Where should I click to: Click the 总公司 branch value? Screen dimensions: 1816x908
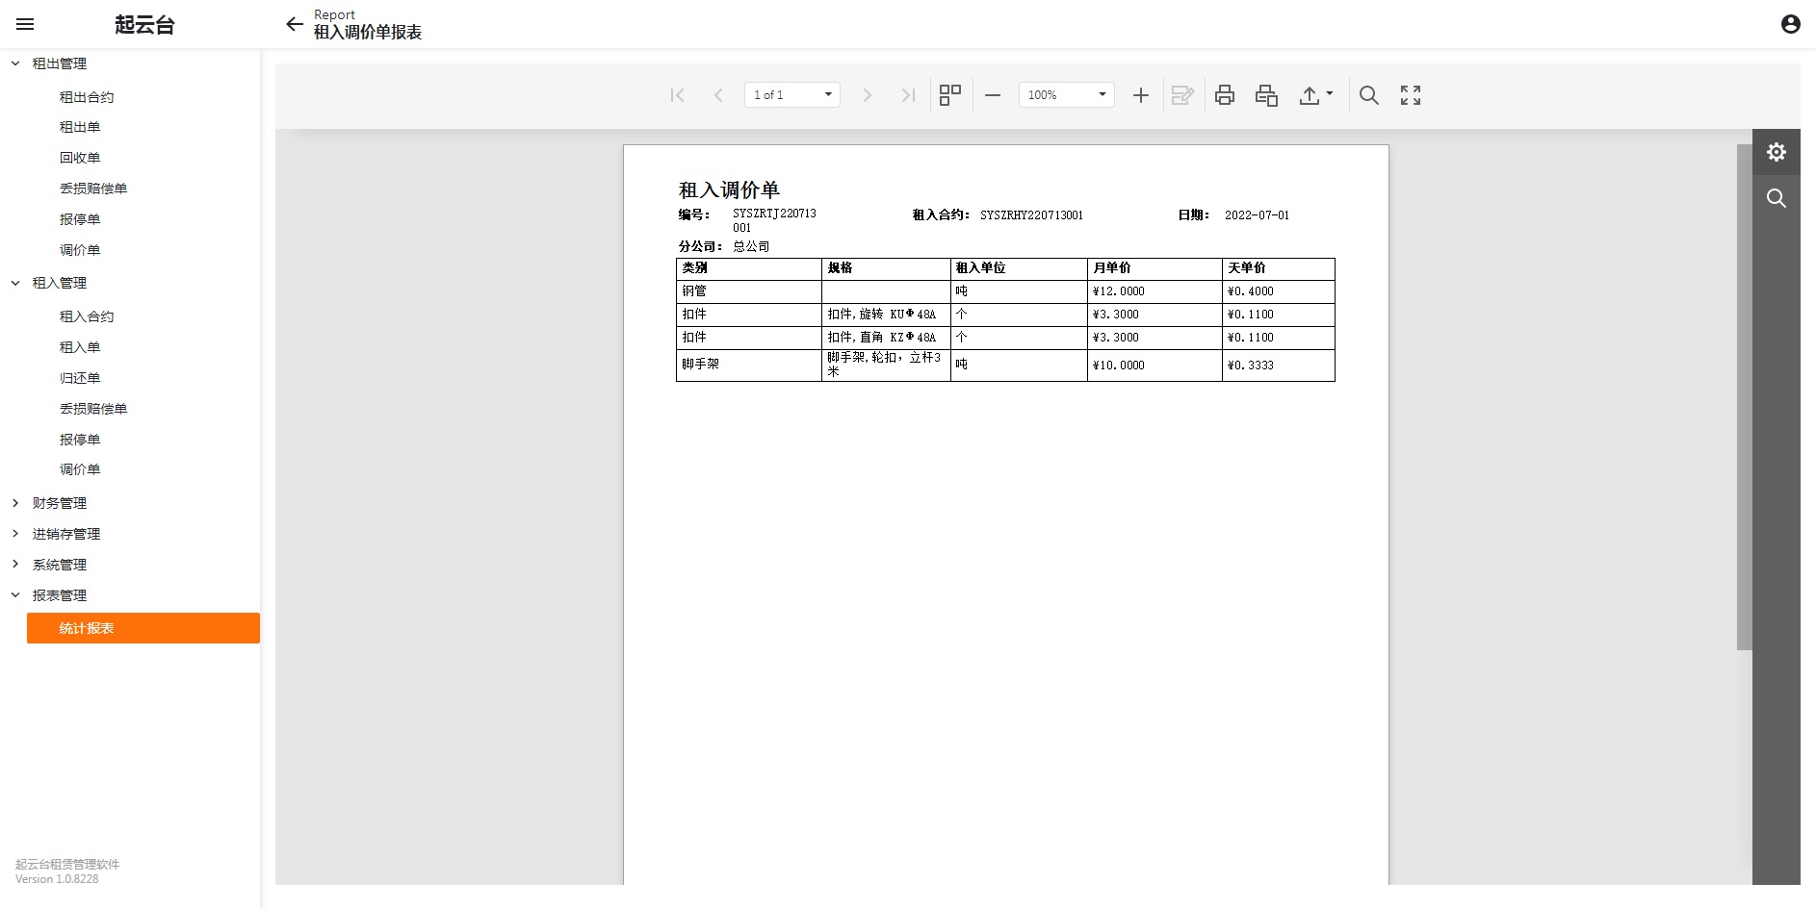coord(751,247)
